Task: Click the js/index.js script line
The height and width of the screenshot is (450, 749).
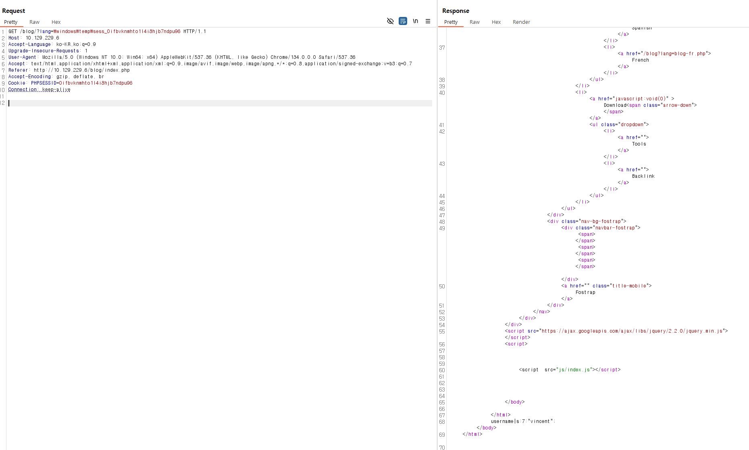Action: 570,370
